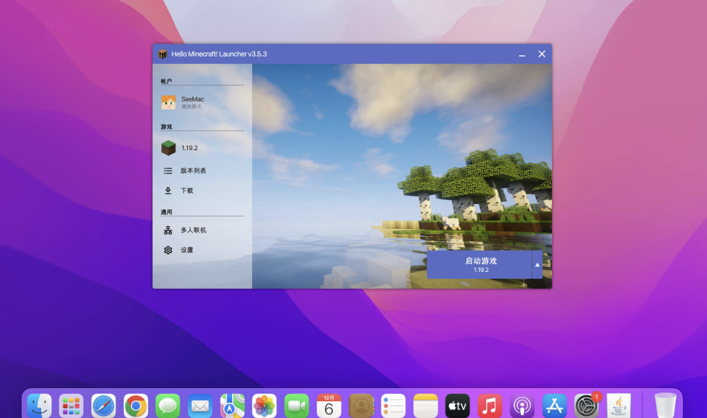Click the Java app icon in dock
The image size is (707, 418).
click(x=619, y=406)
